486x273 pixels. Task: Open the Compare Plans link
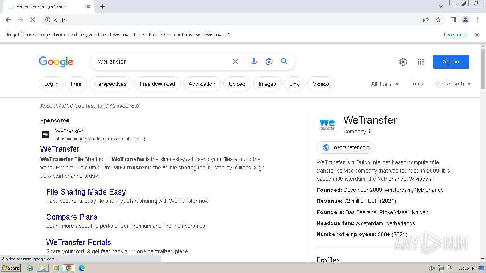pos(72,217)
